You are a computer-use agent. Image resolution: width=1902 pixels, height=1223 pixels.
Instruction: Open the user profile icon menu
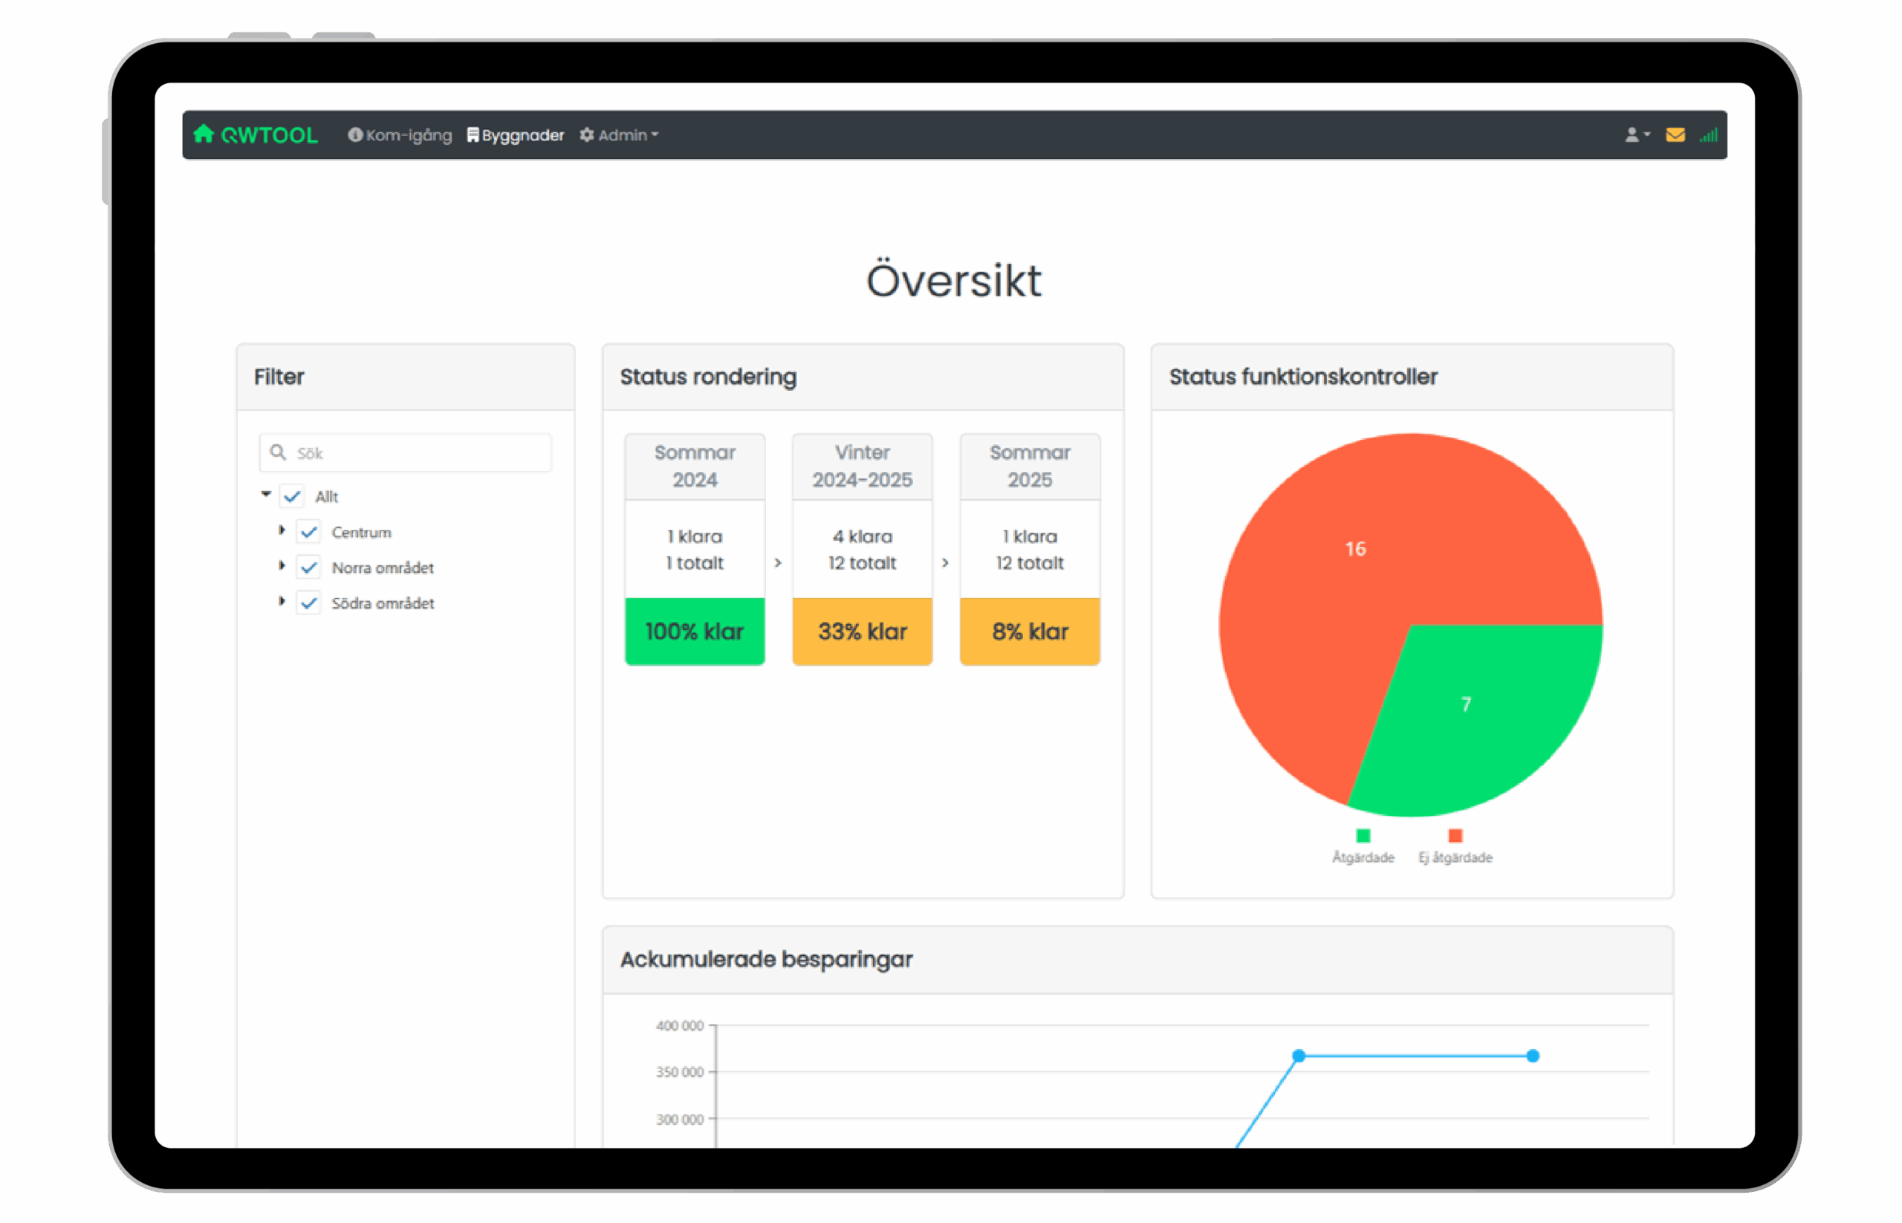[x=1635, y=135]
